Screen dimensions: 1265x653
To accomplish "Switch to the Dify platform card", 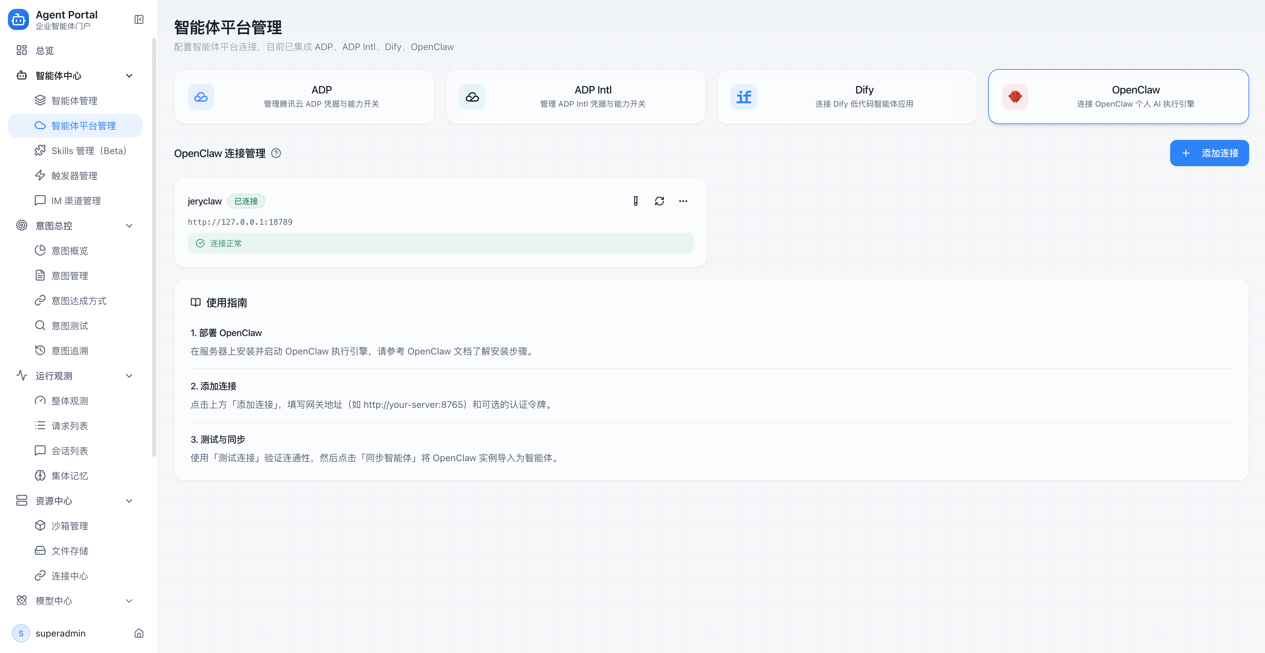I will [x=847, y=97].
